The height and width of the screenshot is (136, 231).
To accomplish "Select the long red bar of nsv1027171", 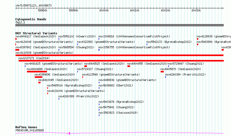I will point(121,61).
